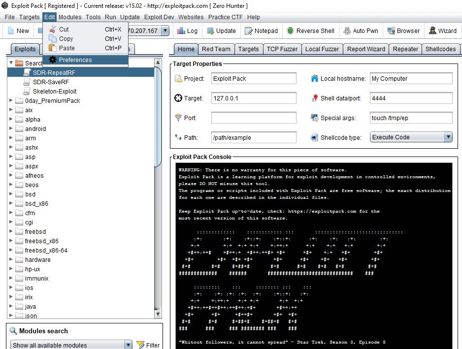Image resolution: width=462 pixels, height=349 pixels.
Task: Switch to the Local Fuzzer tab
Action: pos(322,49)
